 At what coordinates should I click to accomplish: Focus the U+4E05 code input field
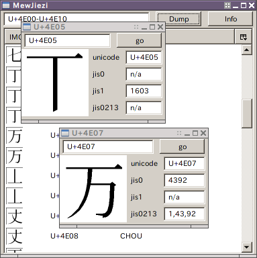(x=67, y=40)
